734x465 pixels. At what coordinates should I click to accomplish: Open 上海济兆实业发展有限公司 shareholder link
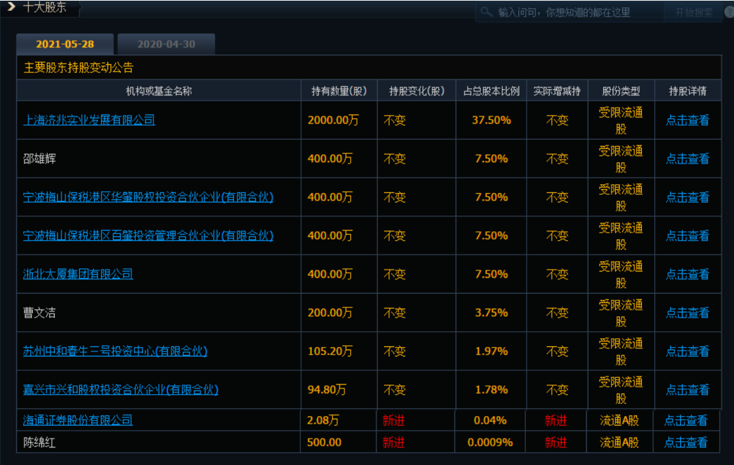click(87, 120)
